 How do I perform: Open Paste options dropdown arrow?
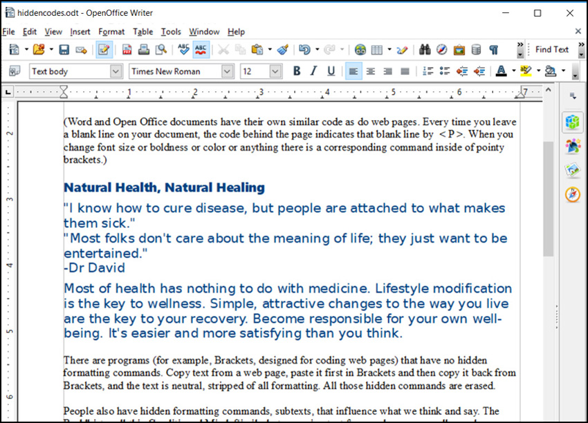[x=270, y=50]
